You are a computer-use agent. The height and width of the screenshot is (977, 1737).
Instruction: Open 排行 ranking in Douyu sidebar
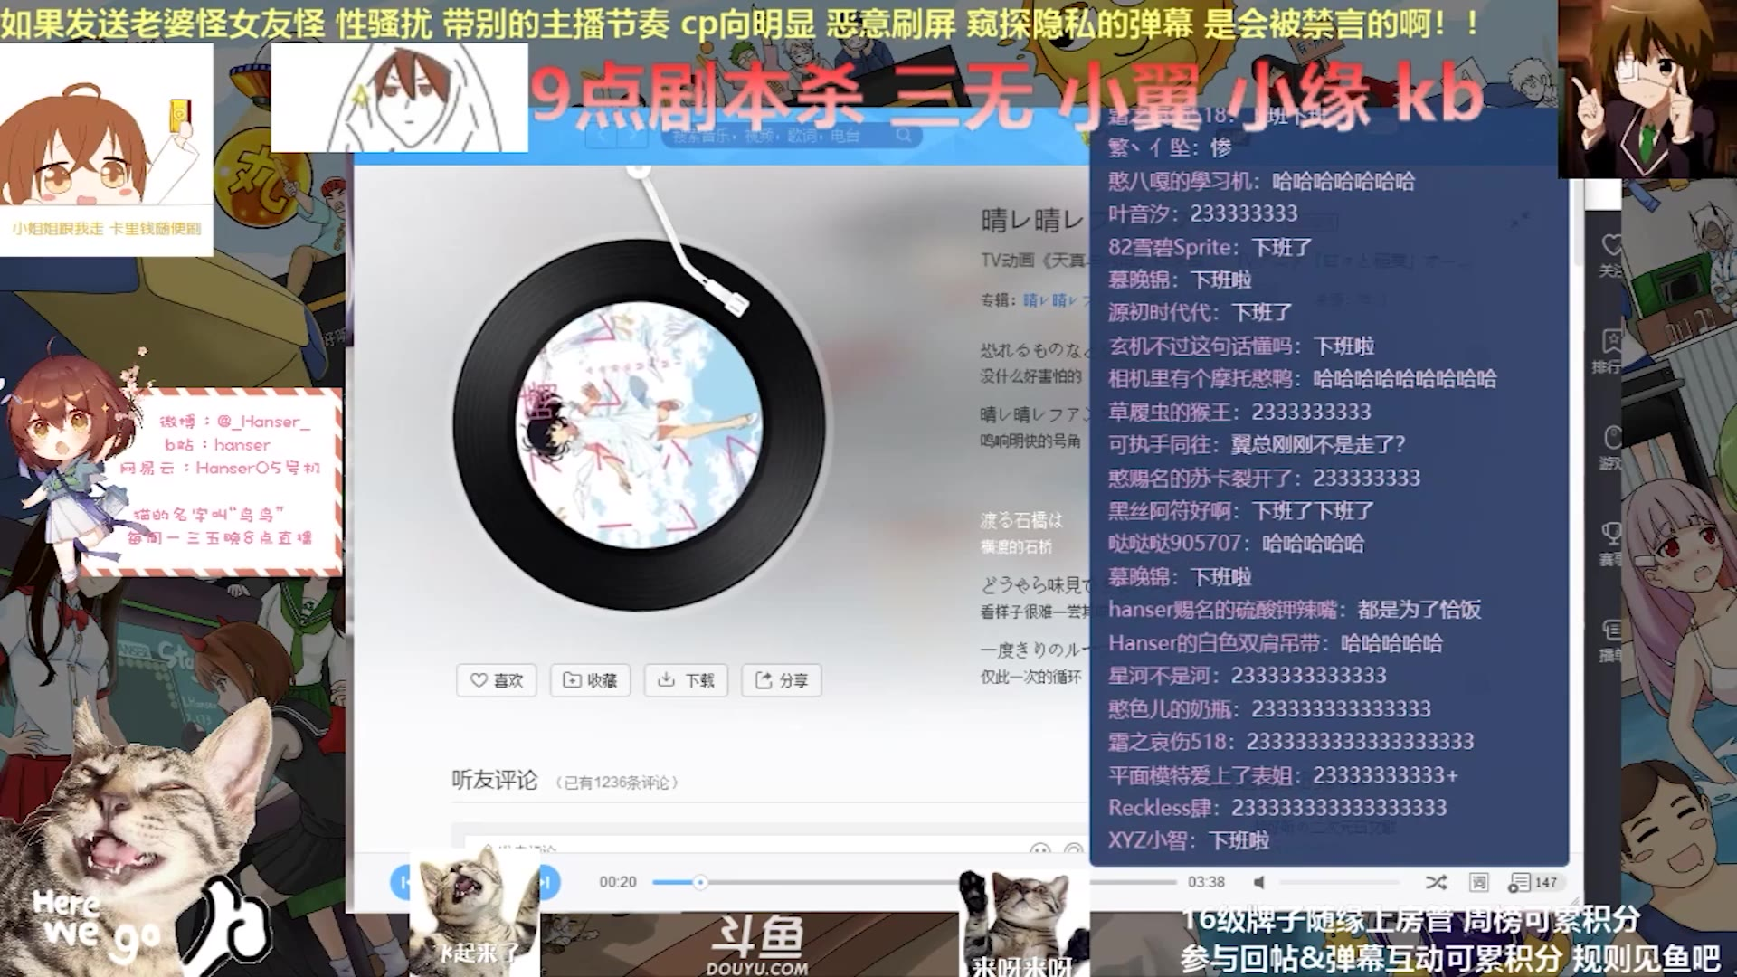1609,351
